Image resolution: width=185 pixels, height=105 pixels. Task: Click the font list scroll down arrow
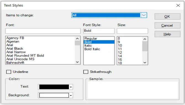(x=77, y=62)
